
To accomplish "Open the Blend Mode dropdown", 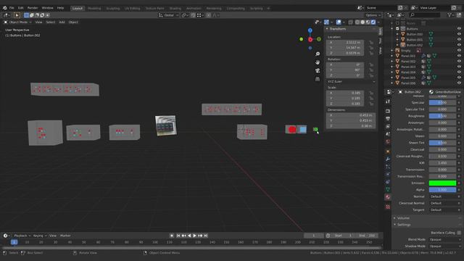I will coord(444,239).
